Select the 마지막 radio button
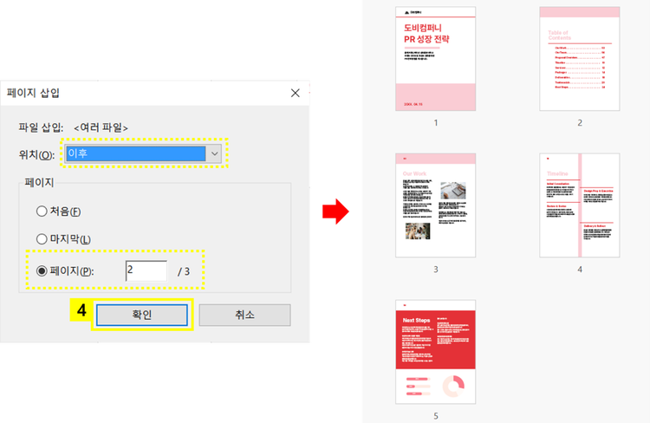This screenshot has width=650, height=423. tap(42, 239)
